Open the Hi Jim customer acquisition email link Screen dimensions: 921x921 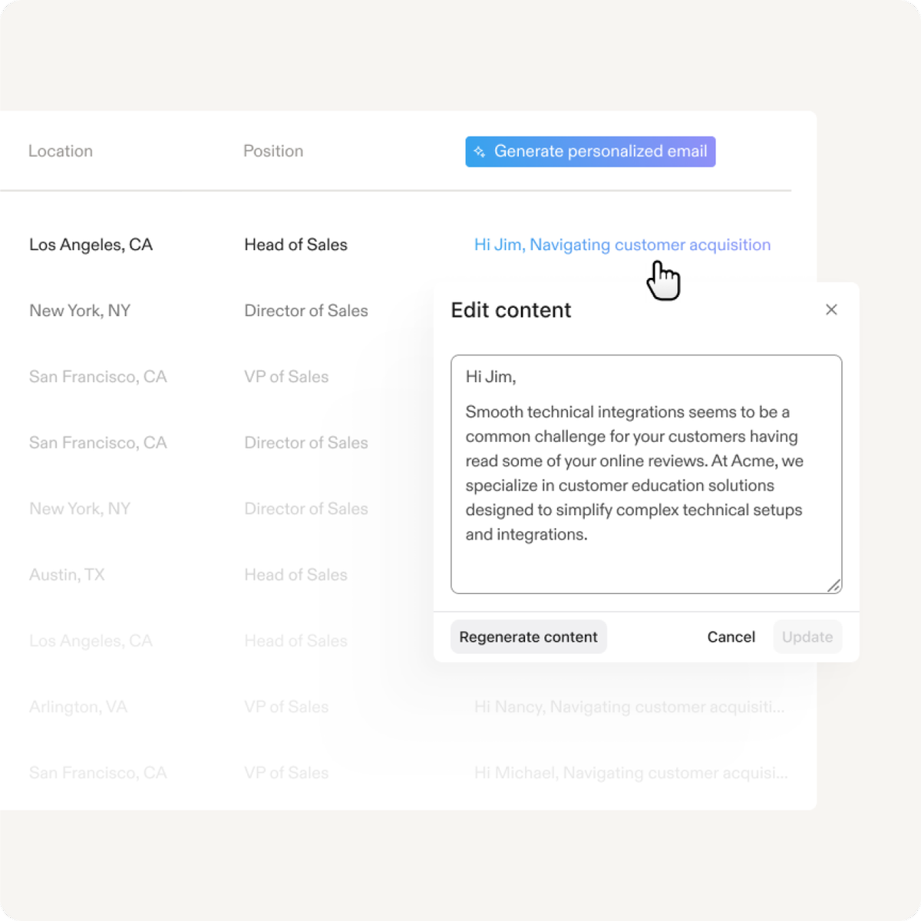[x=622, y=244]
